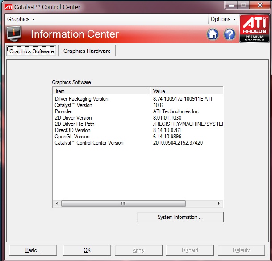The image size is (272, 261).
Task: Expand the Options dropdown menu
Action: coord(223,19)
